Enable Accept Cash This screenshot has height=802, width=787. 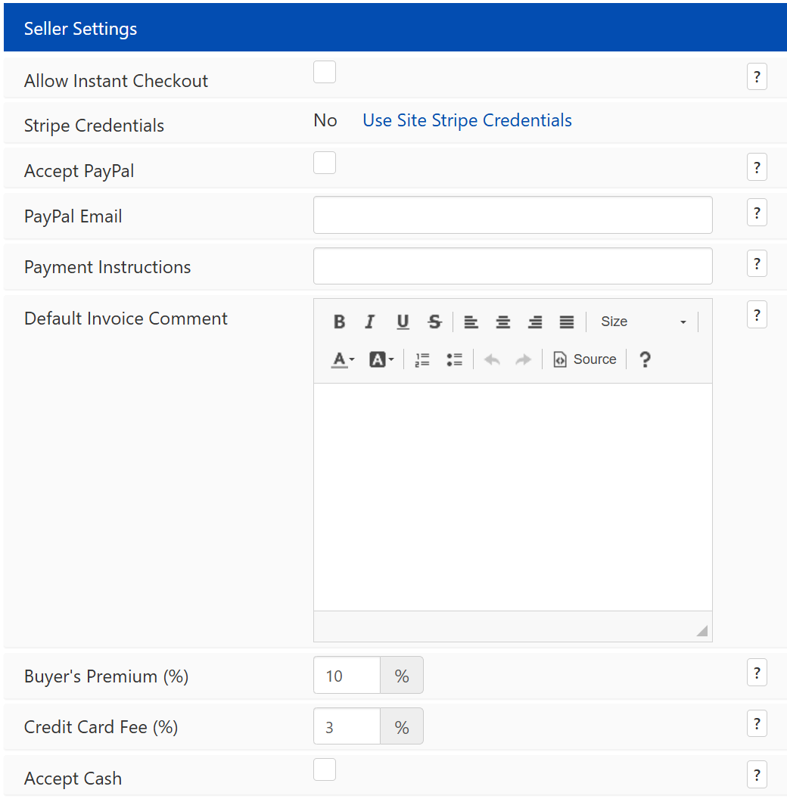(x=325, y=769)
